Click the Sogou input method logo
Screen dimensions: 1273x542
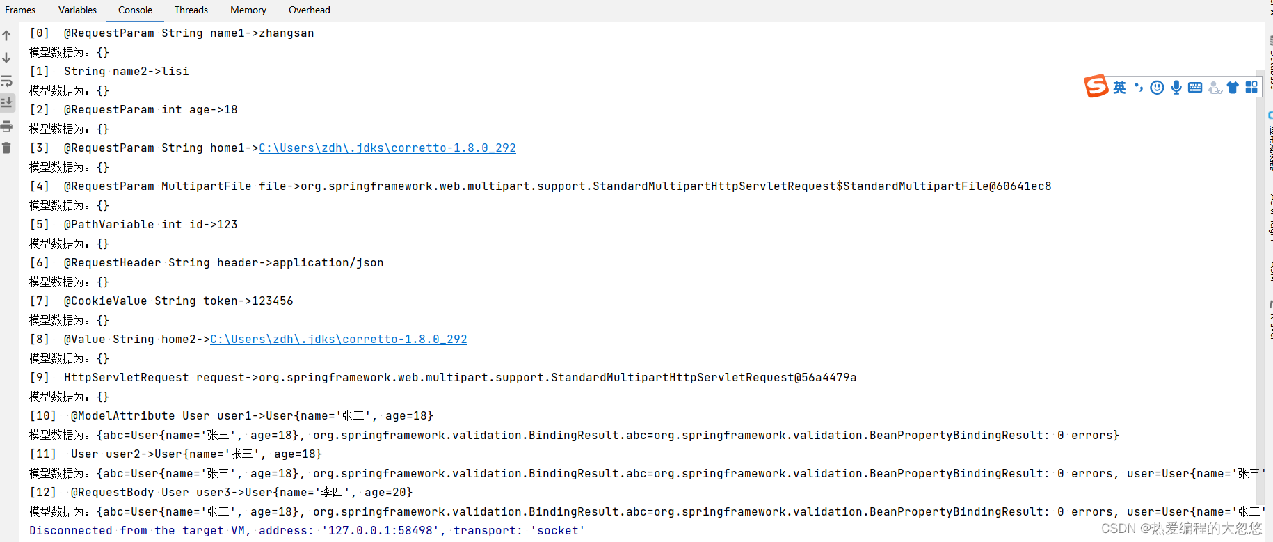click(1096, 86)
